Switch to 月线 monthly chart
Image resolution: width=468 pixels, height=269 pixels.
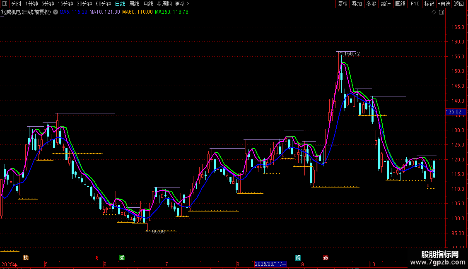(148, 4)
